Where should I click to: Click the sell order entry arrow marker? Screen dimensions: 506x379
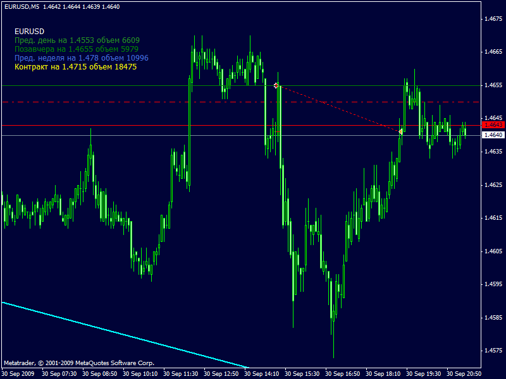(x=276, y=85)
